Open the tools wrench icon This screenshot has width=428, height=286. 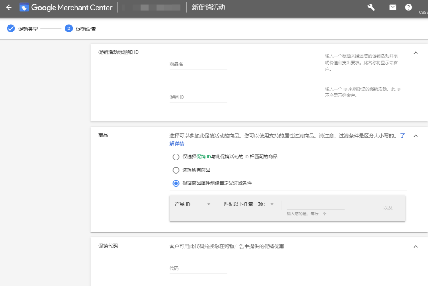pyautogui.click(x=371, y=7)
